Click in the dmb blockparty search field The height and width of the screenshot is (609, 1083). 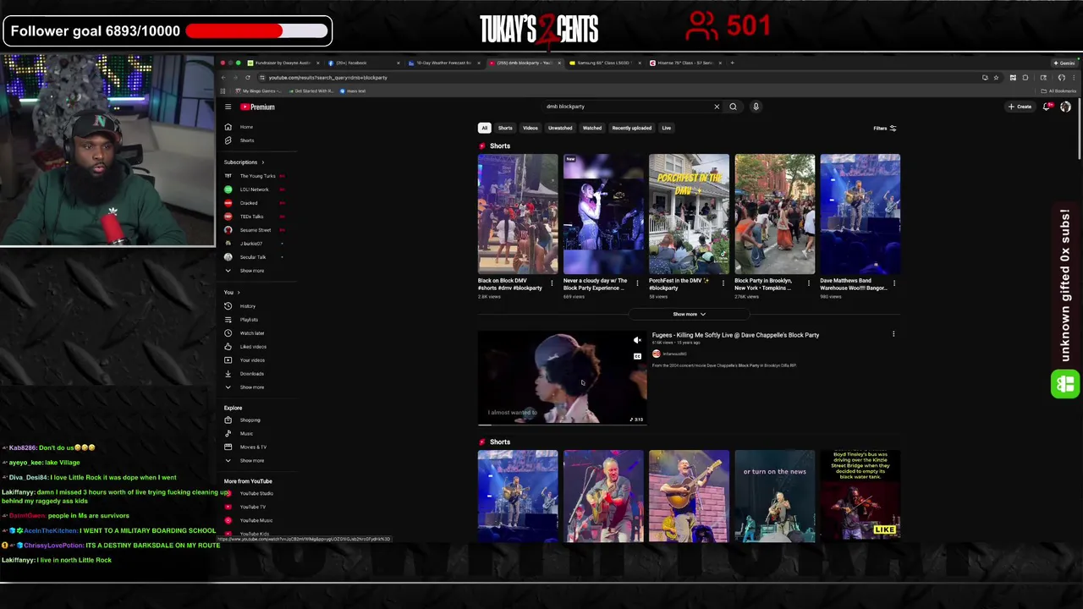click(x=626, y=107)
